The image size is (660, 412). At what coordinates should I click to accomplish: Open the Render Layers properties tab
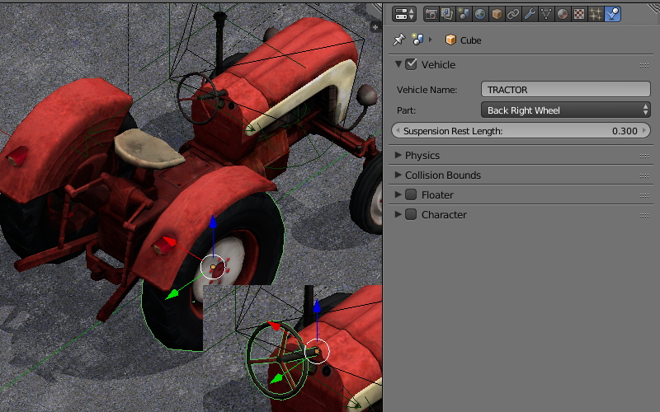tap(447, 14)
